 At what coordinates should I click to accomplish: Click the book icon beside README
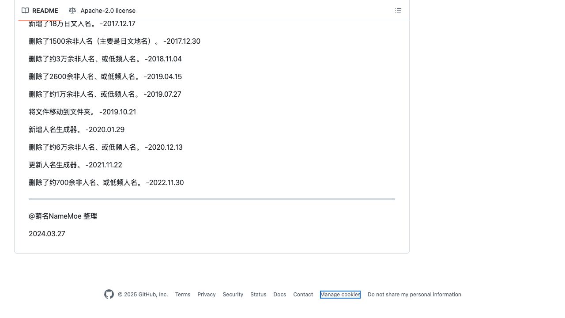point(25,11)
